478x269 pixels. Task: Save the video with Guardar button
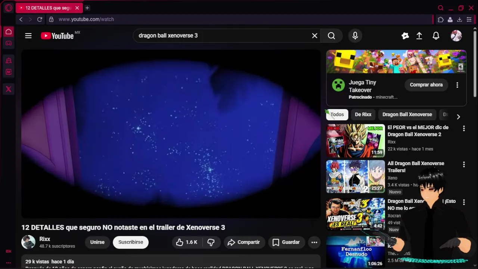[x=286, y=242]
